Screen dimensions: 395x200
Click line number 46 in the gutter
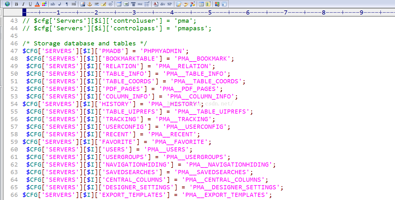point(14,44)
